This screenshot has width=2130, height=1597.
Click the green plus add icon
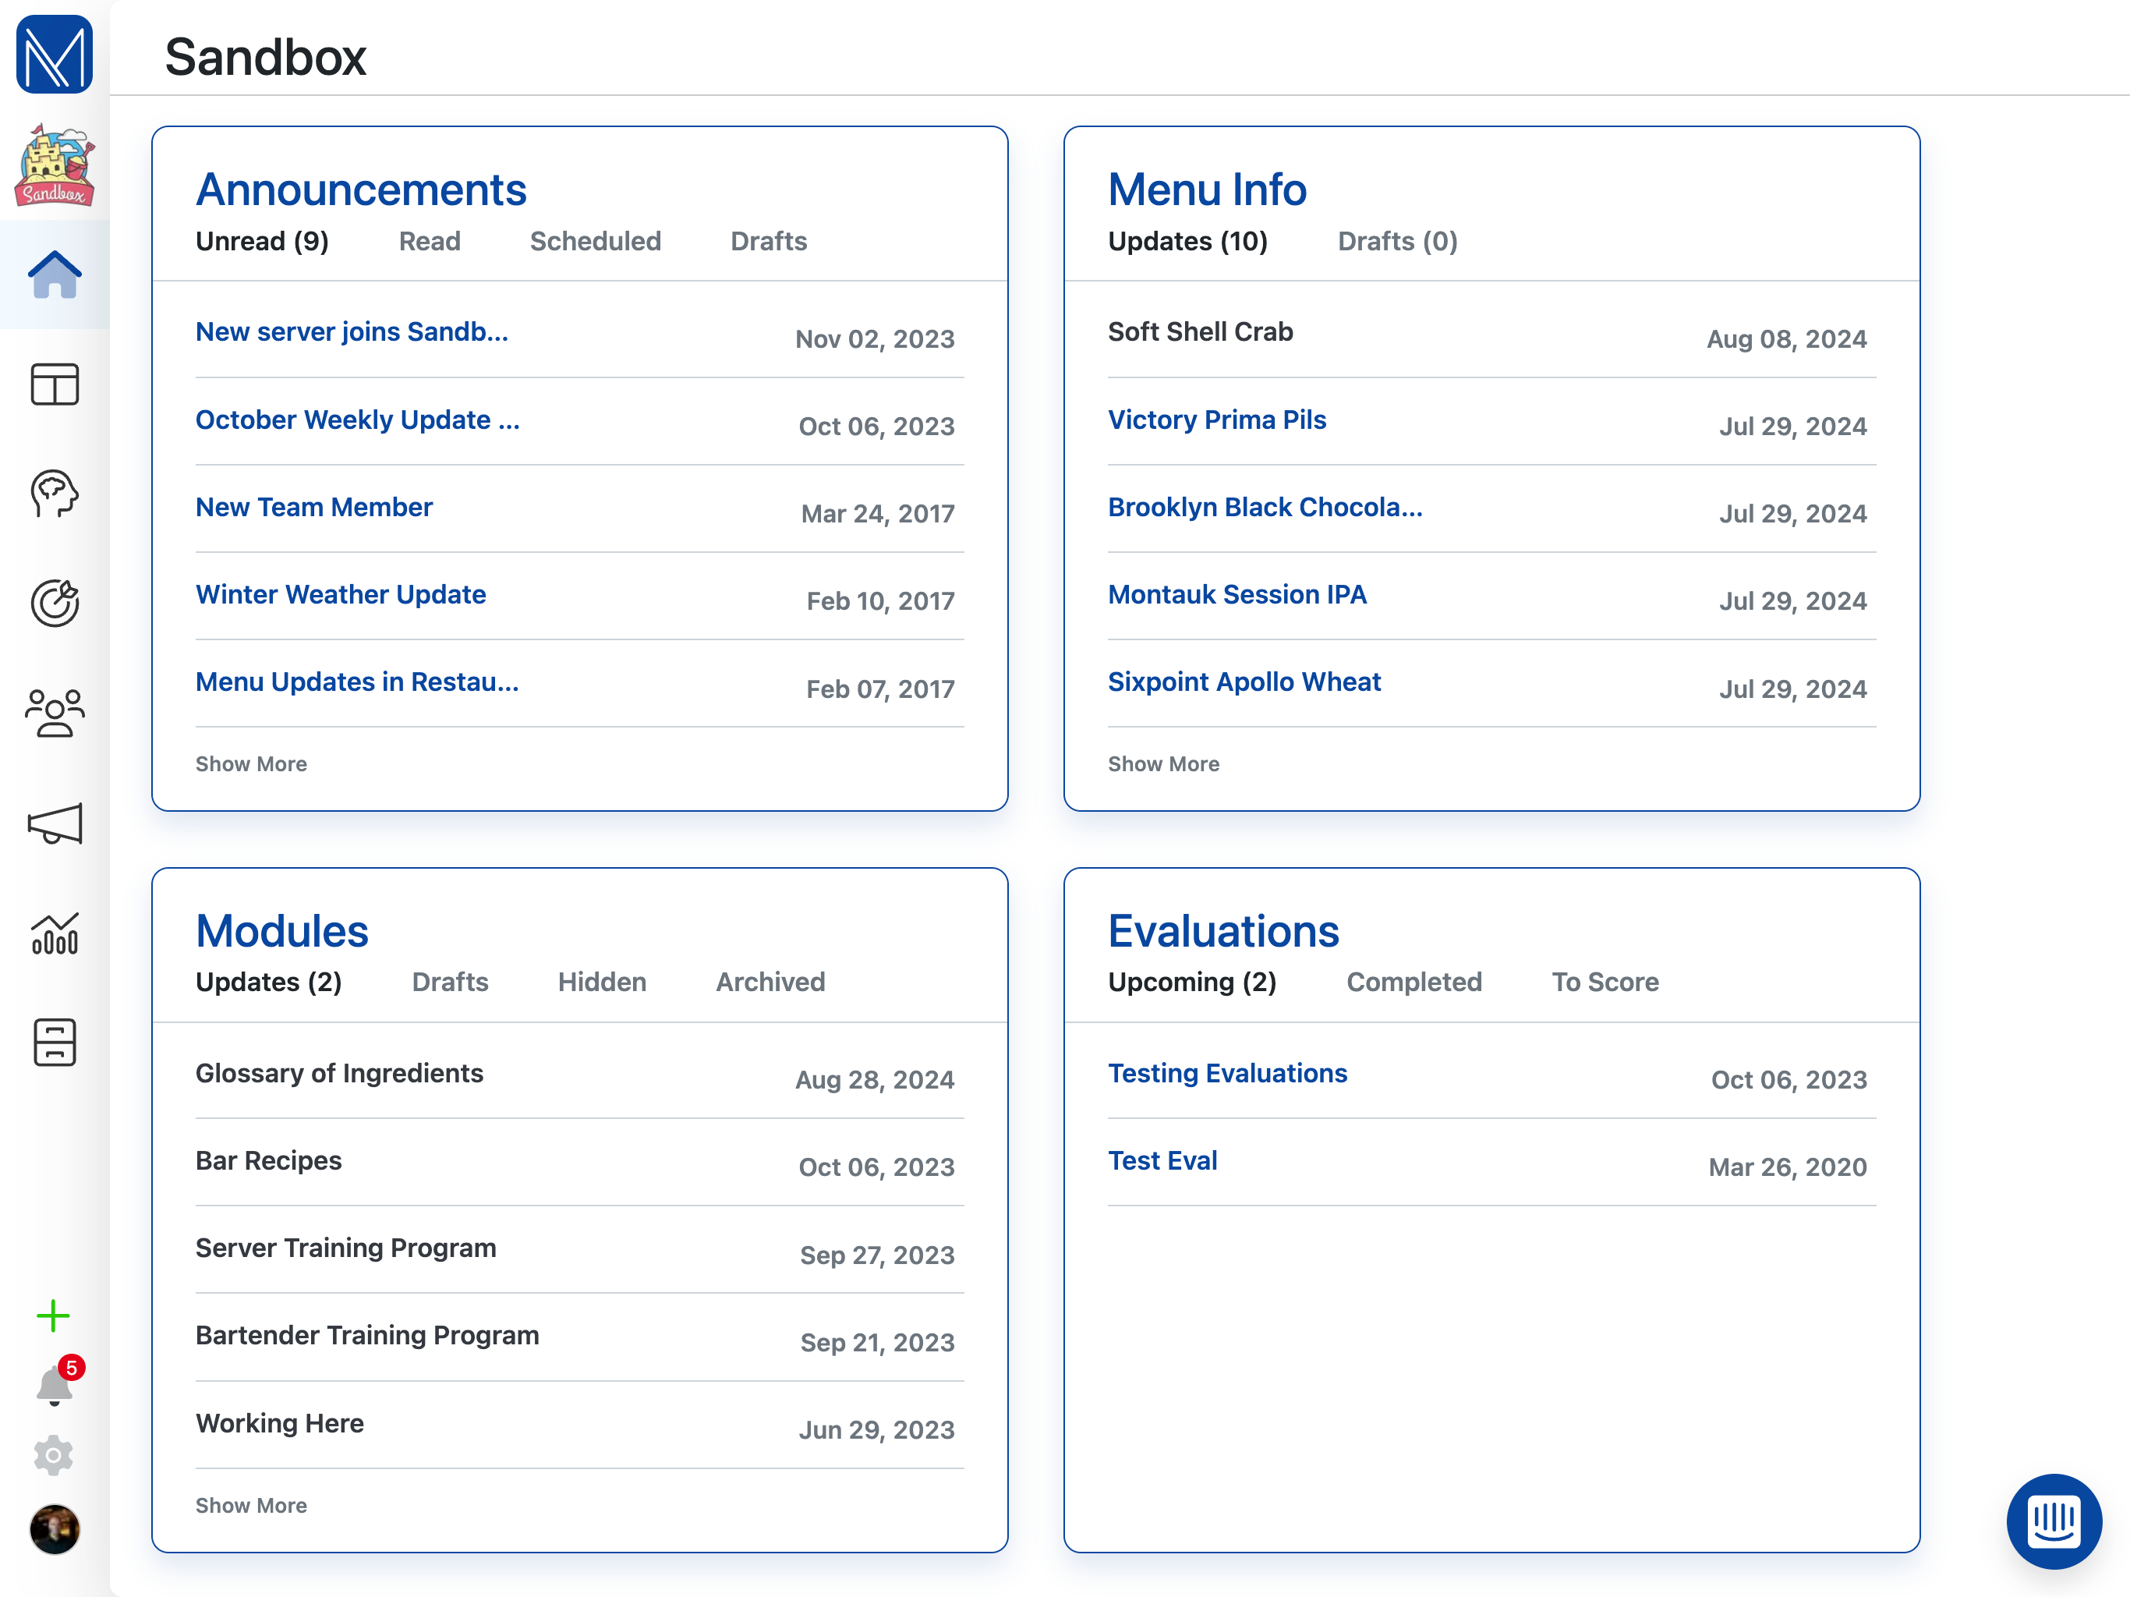(53, 1315)
